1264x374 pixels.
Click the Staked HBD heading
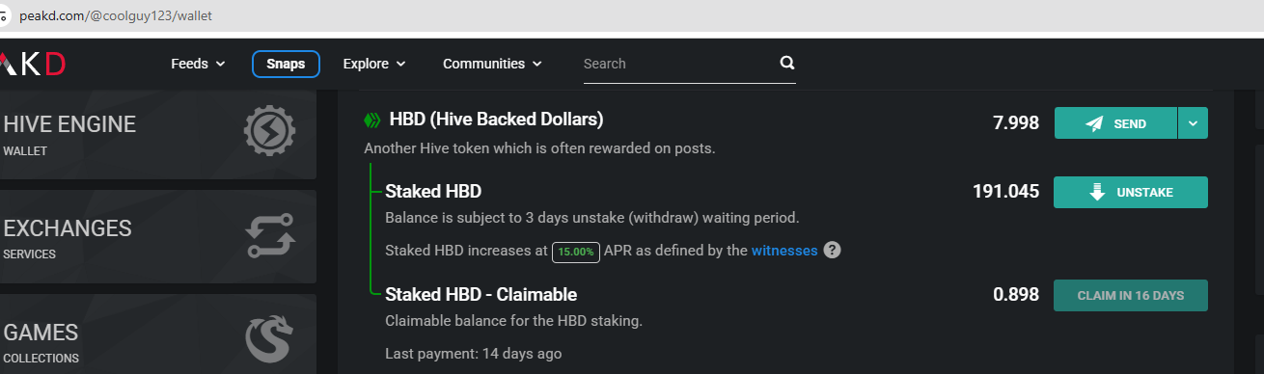pos(433,191)
